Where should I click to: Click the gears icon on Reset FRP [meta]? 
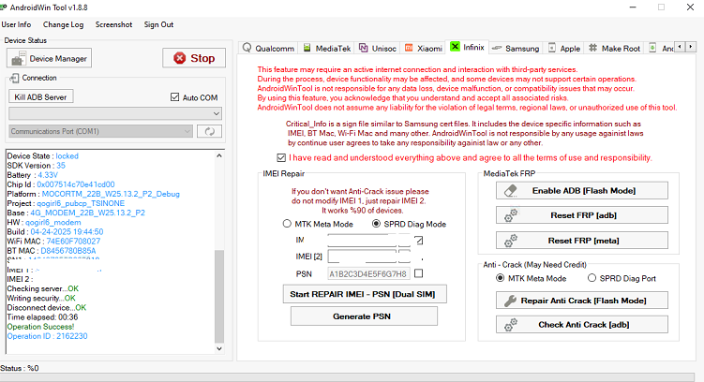[x=511, y=241]
